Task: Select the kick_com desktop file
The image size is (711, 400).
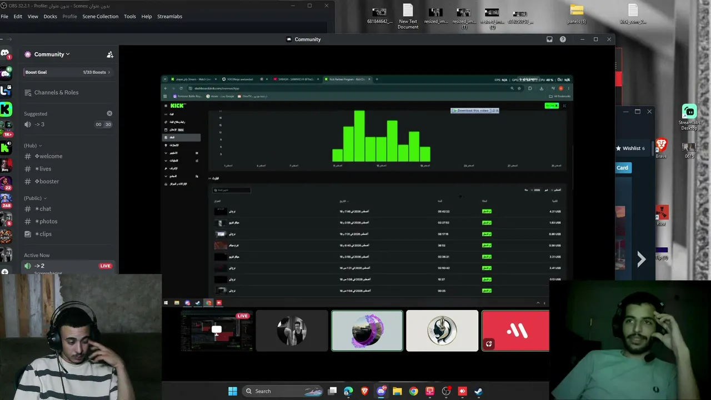Action: 633,14
